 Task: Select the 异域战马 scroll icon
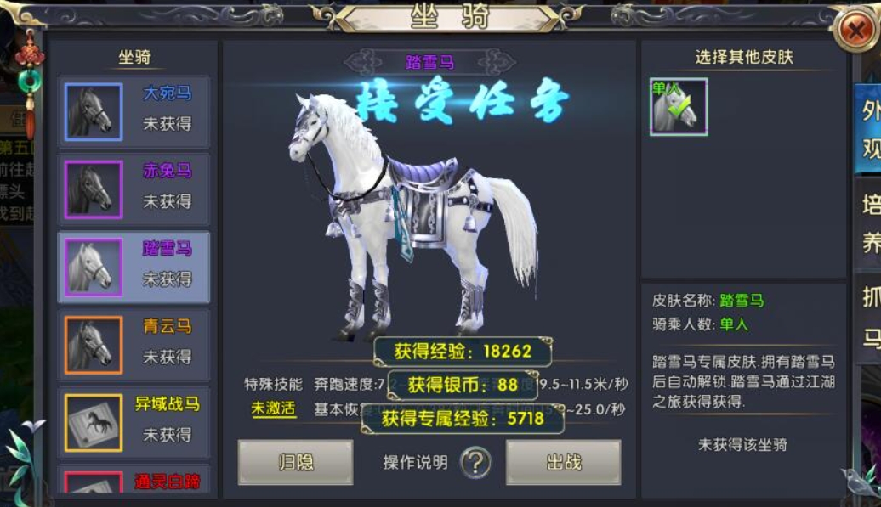94,422
